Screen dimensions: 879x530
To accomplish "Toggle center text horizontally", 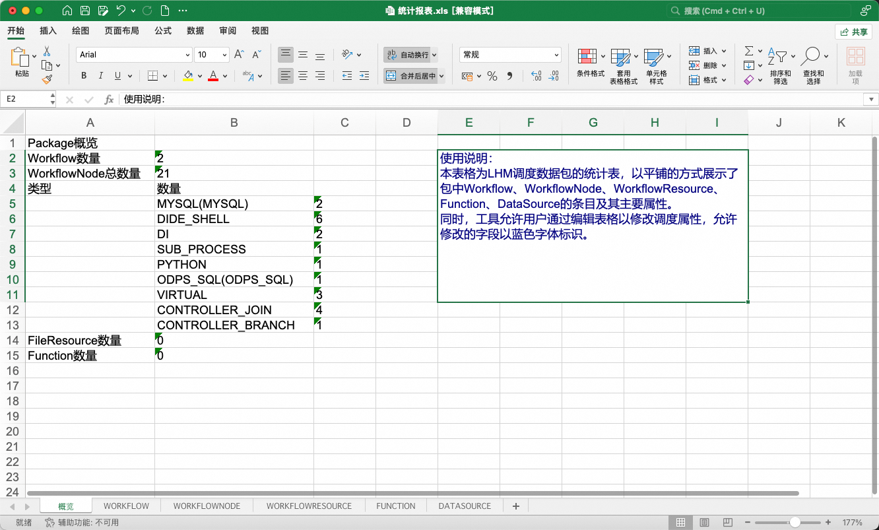I will click(303, 76).
